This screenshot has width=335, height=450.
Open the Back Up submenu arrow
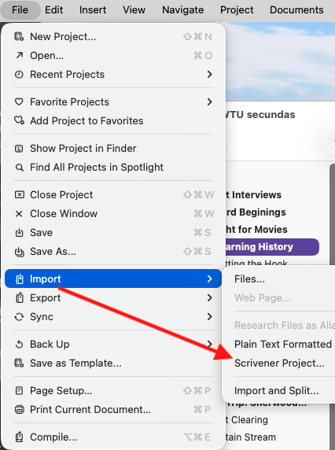[x=210, y=344]
